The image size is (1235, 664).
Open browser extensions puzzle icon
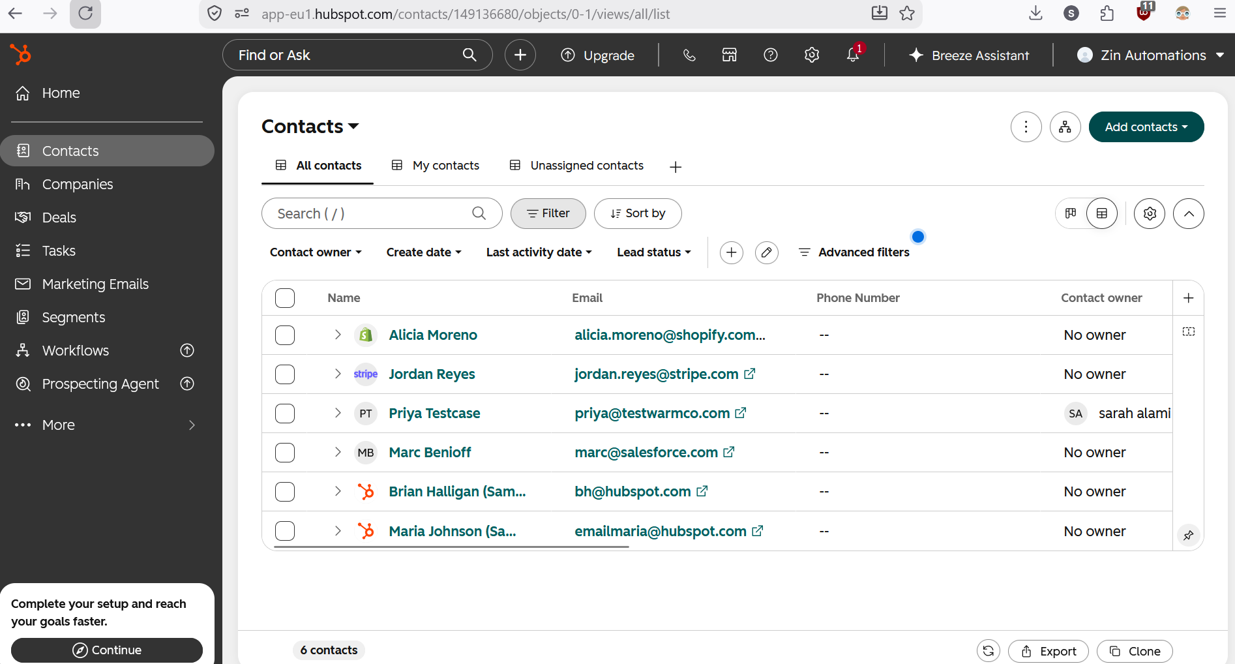[1107, 14]
